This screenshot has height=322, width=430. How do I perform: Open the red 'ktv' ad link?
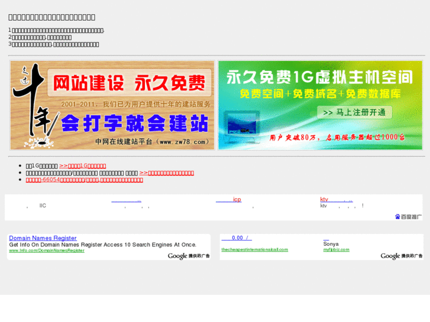point(337,200)
